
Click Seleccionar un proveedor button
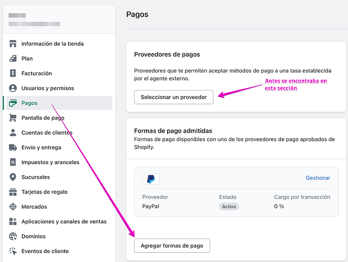click(173, 97)
